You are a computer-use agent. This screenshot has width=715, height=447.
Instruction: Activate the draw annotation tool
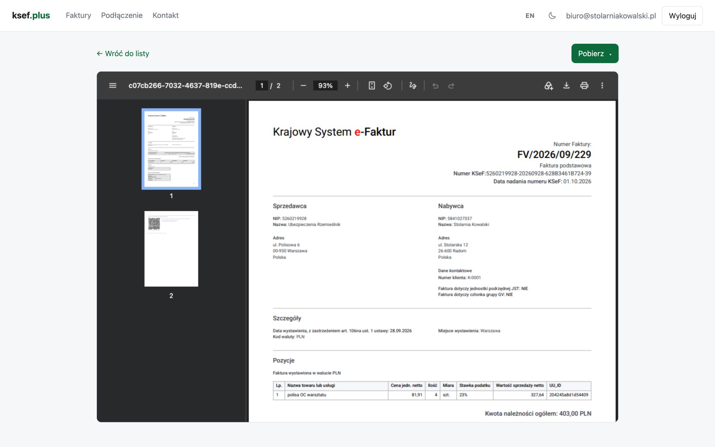(x=413, y=86)
